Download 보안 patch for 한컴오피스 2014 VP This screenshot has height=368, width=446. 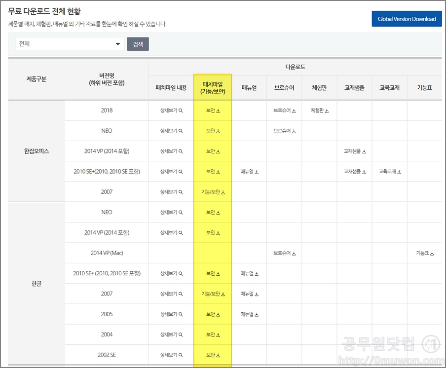pos(213,151)
